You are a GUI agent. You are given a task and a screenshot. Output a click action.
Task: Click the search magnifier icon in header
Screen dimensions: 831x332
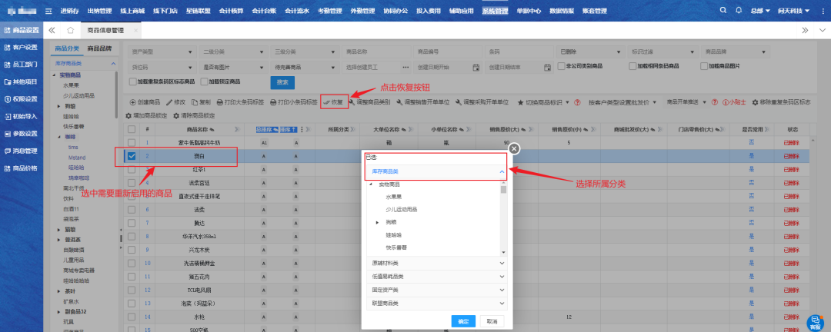click(x=723, y=11)
